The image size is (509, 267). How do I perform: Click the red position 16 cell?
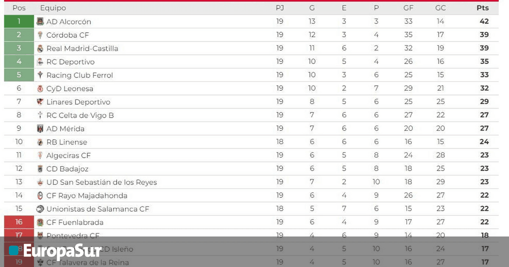click(19, 222)
